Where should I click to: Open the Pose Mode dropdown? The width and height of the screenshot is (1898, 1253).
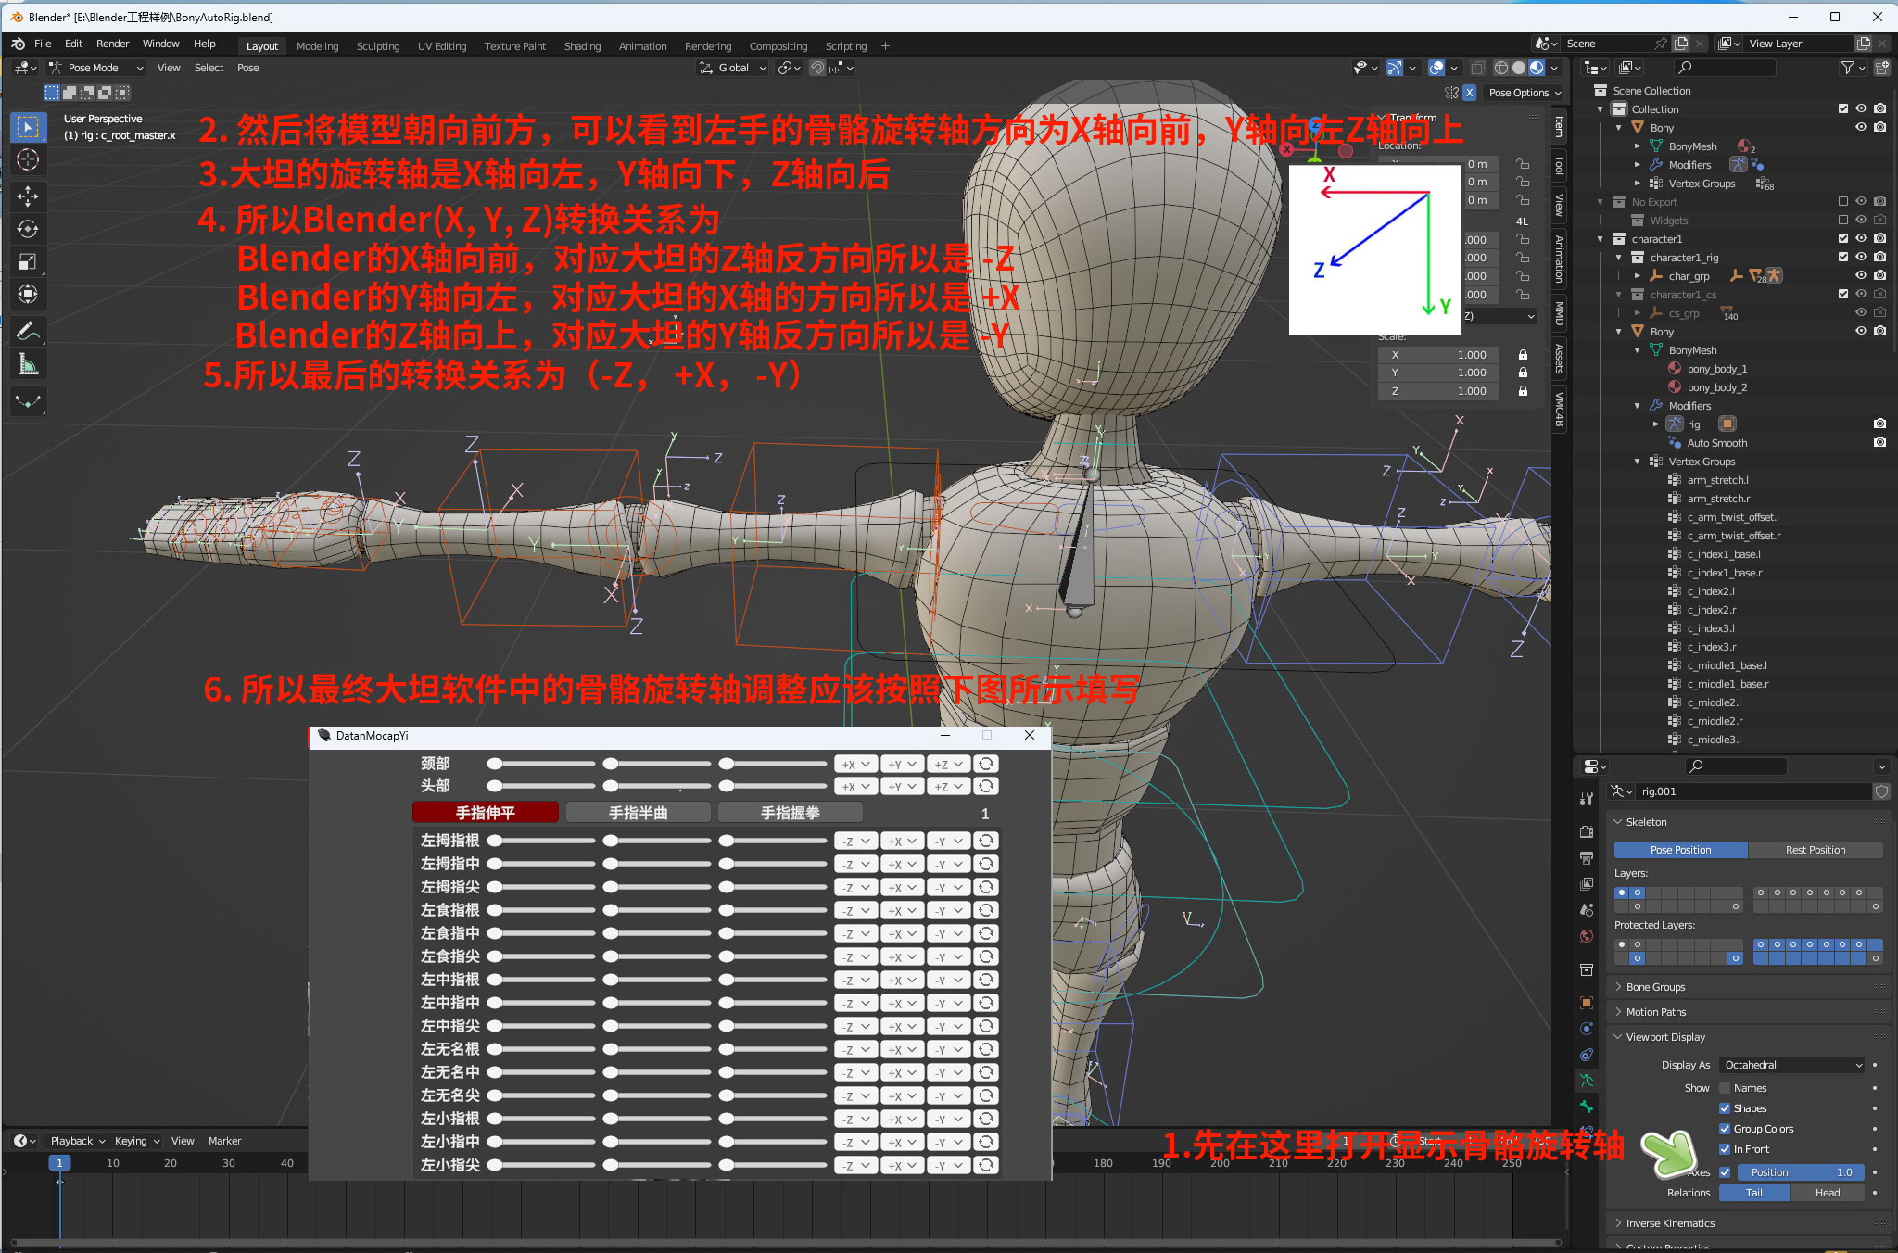click(96, 68)
